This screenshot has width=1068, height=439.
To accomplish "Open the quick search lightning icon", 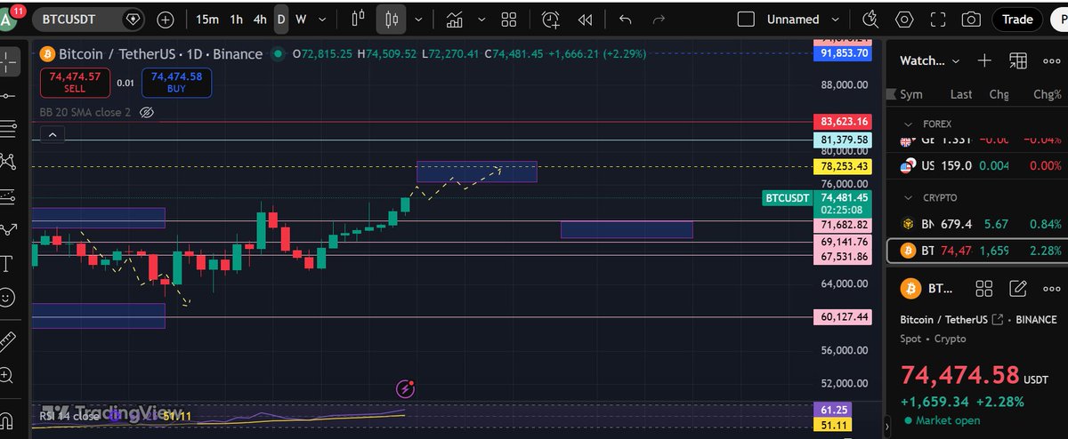I will [870, 19].
